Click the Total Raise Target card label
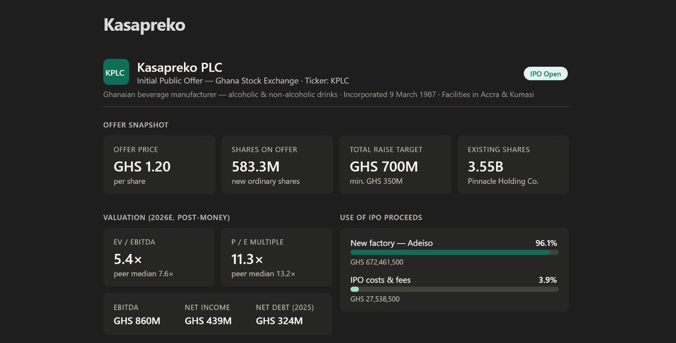 386,150
